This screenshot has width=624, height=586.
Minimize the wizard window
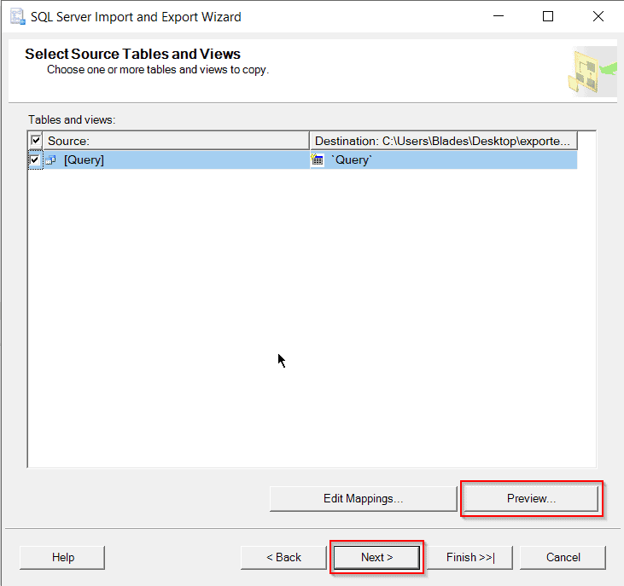click(x=499, y=16)
